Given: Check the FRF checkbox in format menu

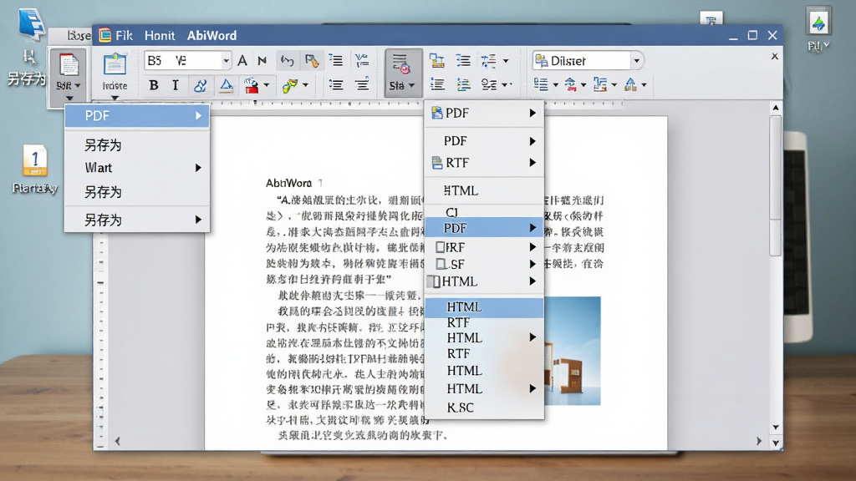Looking at the screenshot, I should (440, 247).
